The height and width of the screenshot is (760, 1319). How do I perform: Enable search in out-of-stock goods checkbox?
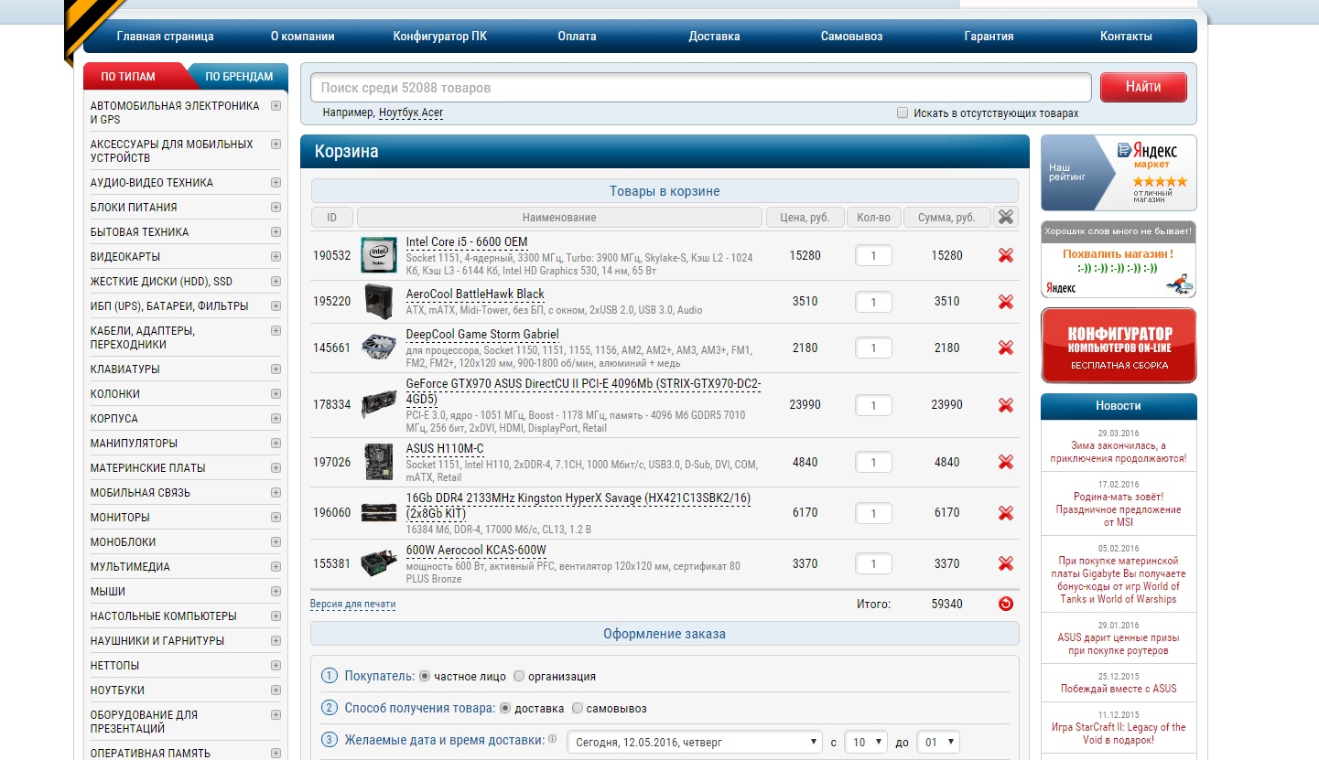click(903, 113)
